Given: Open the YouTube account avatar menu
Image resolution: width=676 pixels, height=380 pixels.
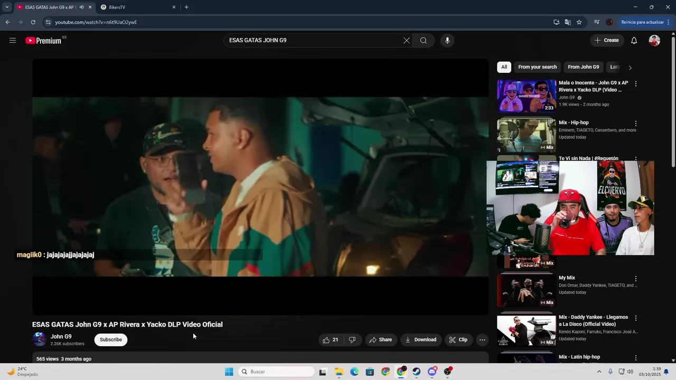Looking at the screenshot, I should click(654, 41).
